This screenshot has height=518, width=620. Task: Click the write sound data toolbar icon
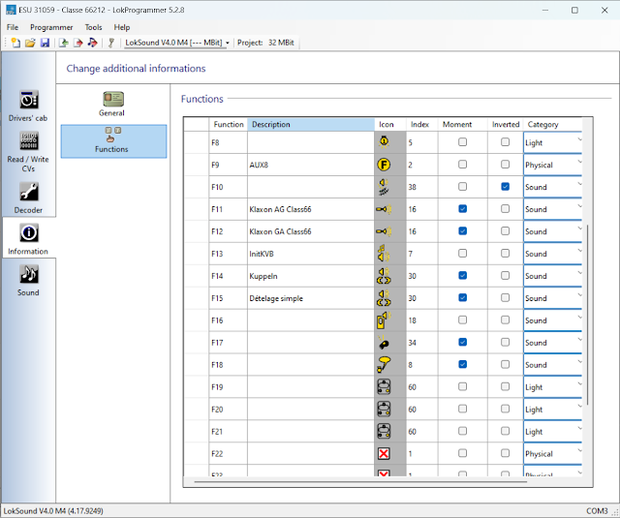(93, 43)
